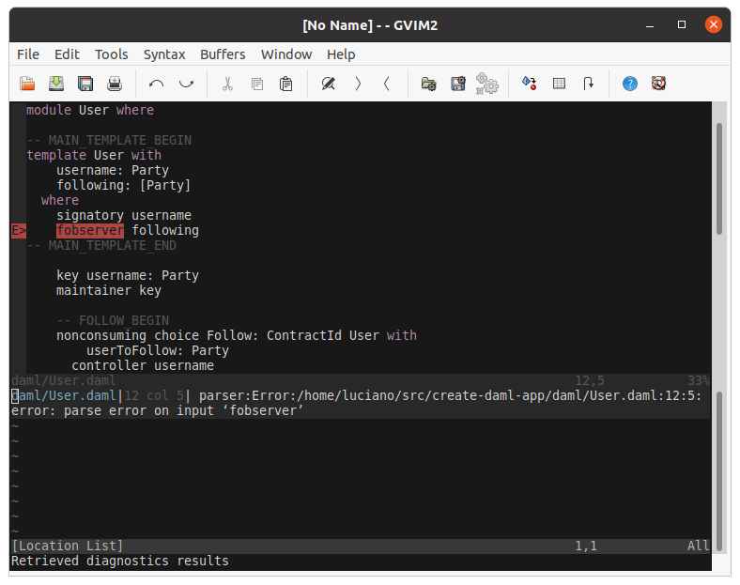The height and width of the screenshot is (585, 740).
Task: Open the Find and Replace tool icon
Action: pyautogui.click(x=328, y=84)
